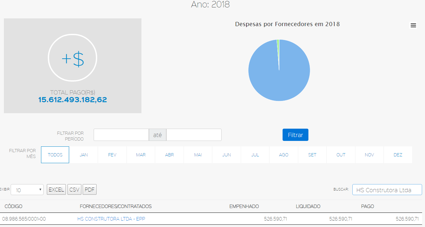Click the Buscar search field
The width and height of the screenshot is (425, 227).
pos(387,190)
